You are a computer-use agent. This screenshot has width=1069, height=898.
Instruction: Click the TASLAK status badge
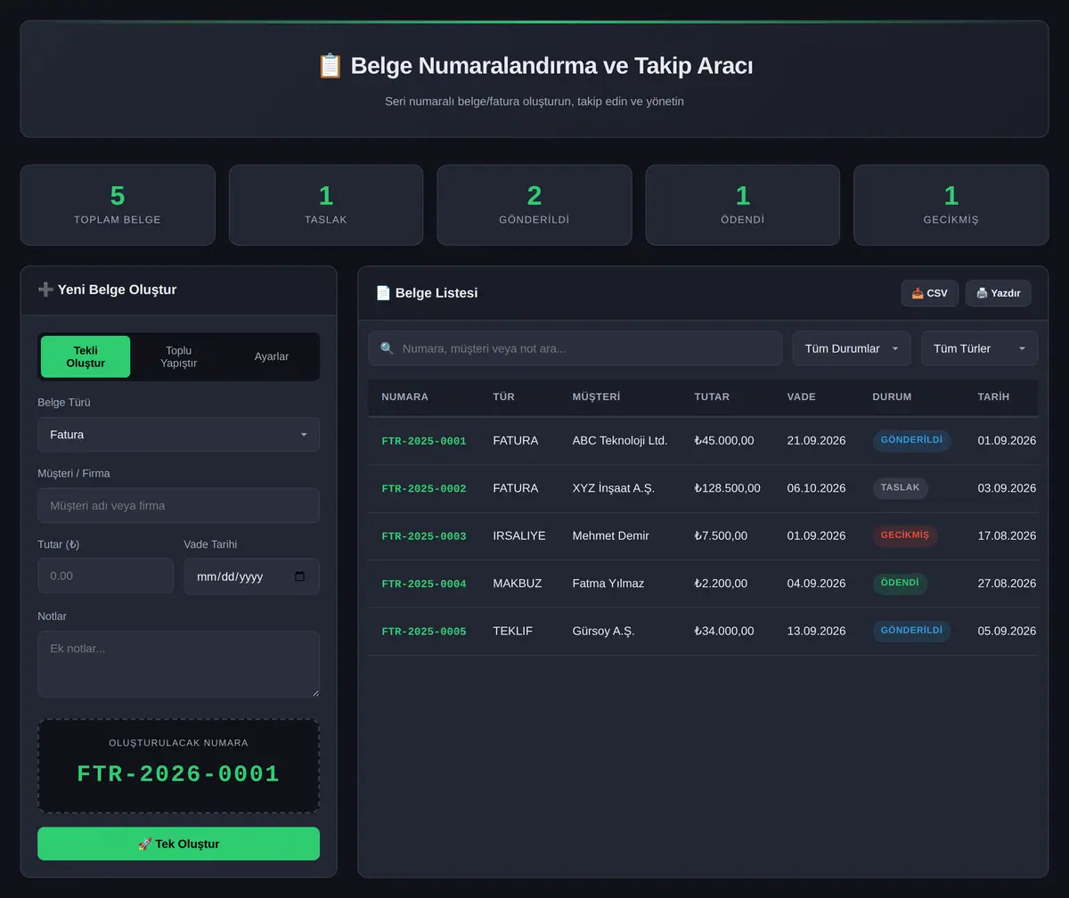900,488
